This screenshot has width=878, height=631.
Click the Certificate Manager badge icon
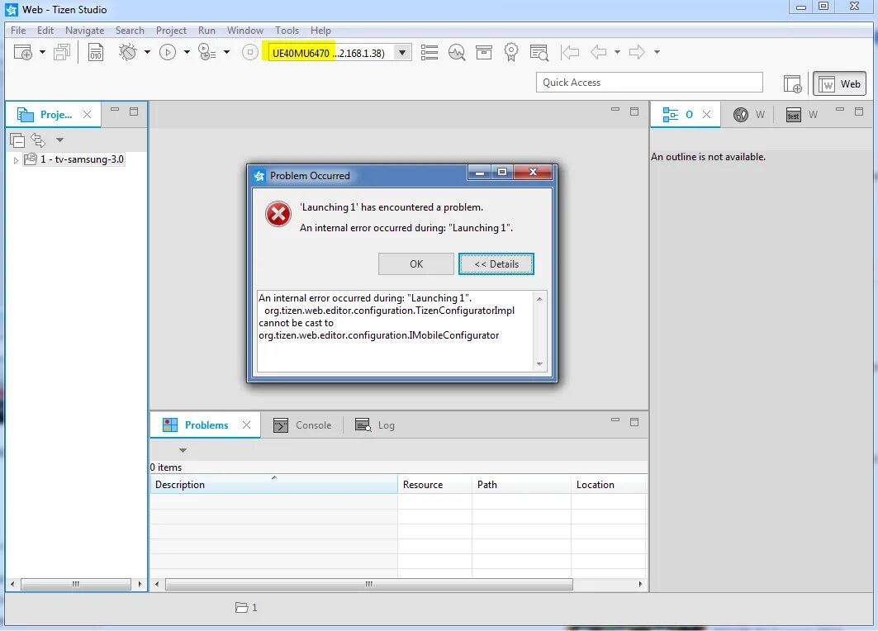click(x=511, y=52)
